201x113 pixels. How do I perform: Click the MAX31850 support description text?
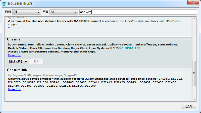94,23
